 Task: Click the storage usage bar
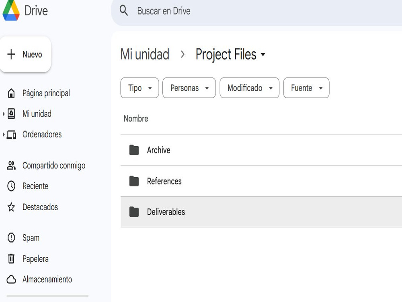[47, 296]
